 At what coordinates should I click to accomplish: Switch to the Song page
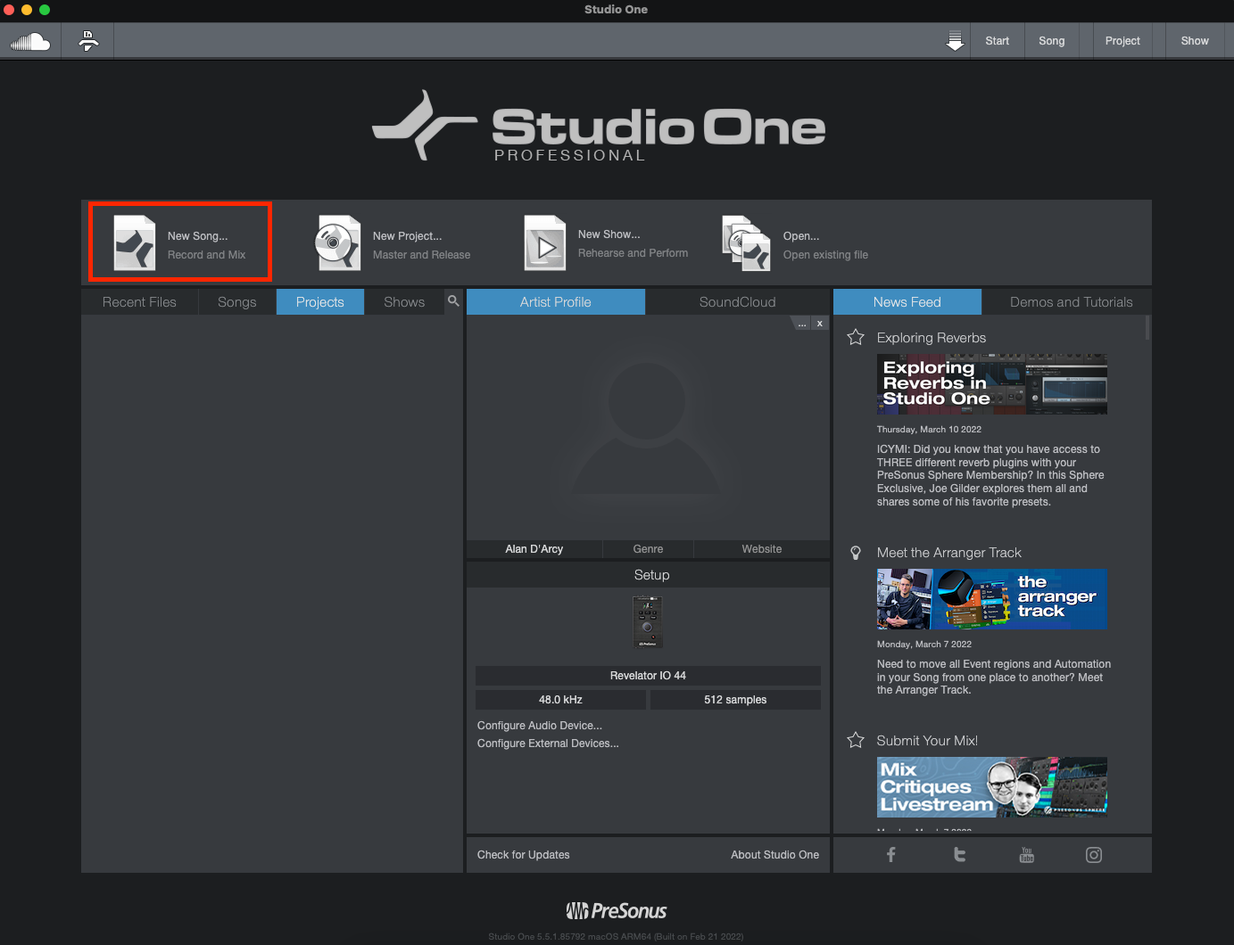1052,41
